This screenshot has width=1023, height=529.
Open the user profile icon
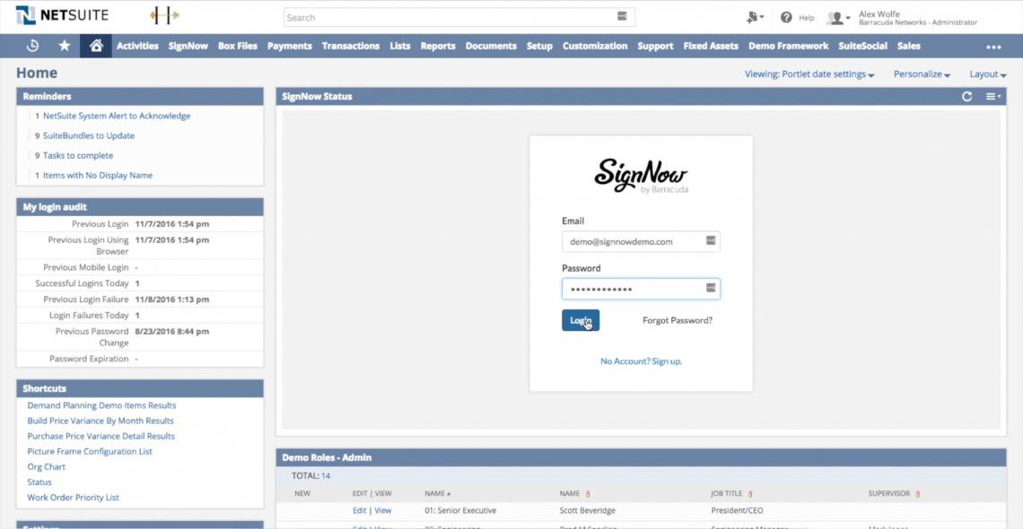[x=835, y=16]
